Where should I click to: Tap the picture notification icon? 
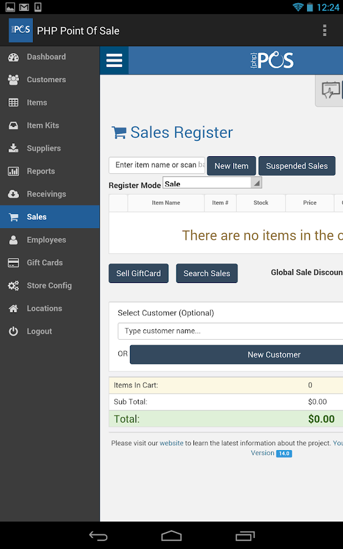point(10,7)
